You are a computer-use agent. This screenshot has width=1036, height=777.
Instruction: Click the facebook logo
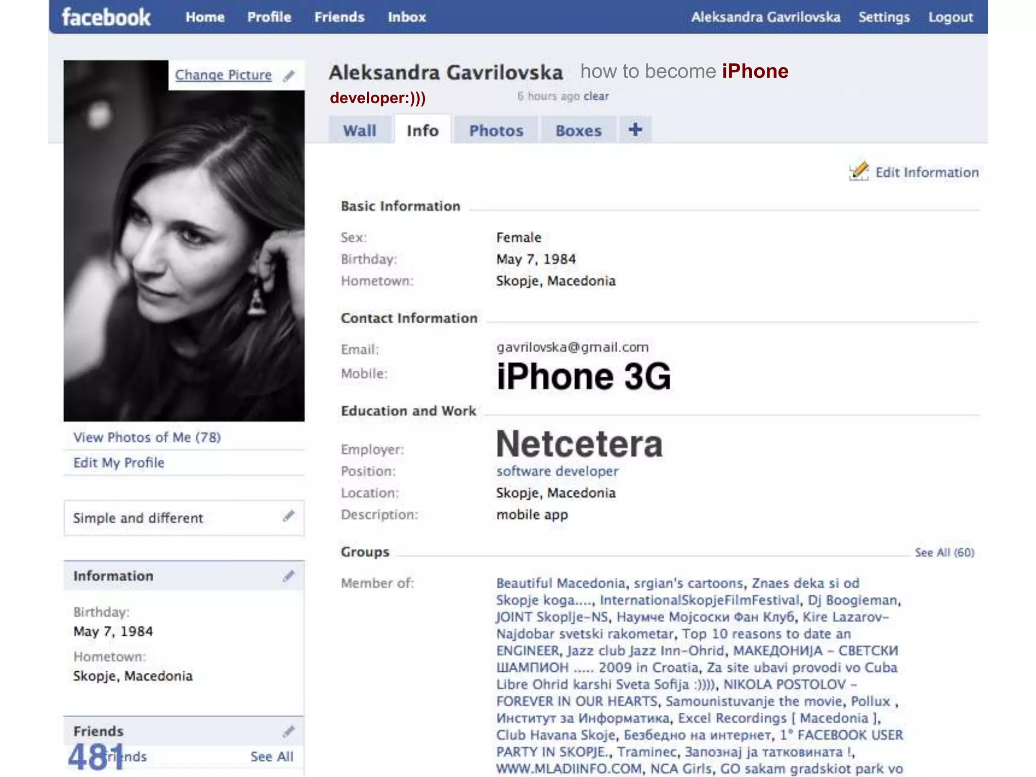106,17
